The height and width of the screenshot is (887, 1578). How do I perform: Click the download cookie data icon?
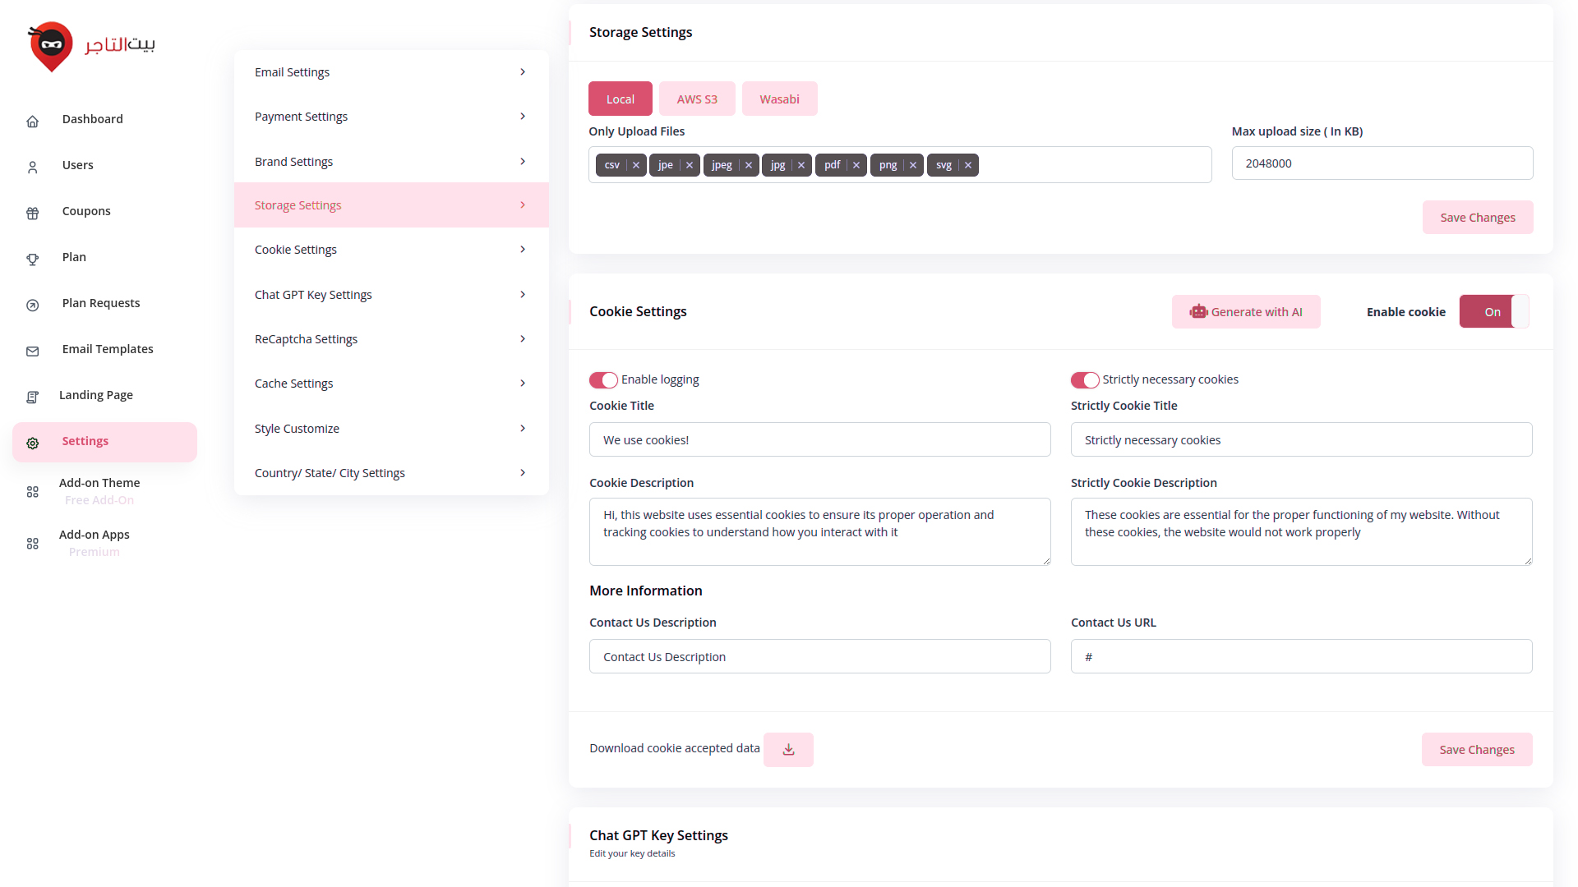(788, 750)
